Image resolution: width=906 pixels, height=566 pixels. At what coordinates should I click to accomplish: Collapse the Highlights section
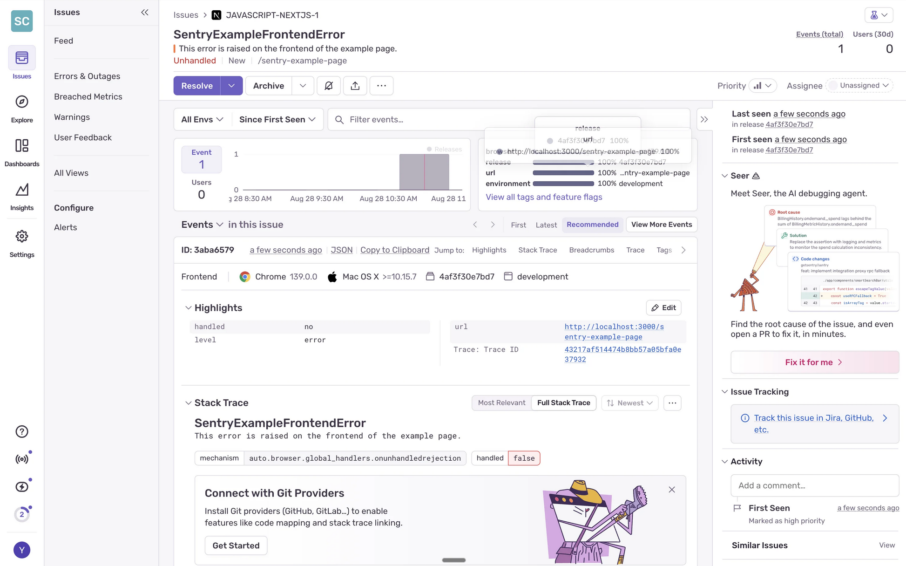pos(189,308)
